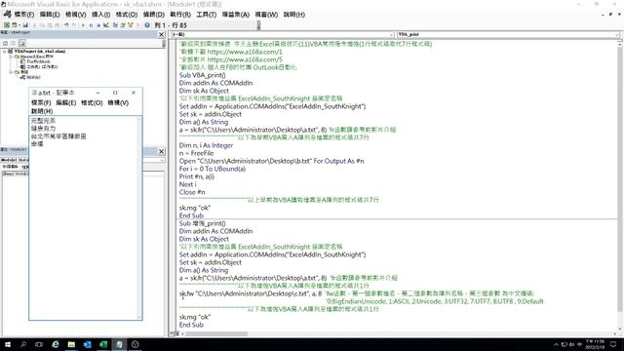Click the 'n = FreeFile' code line
Screen dimensions: 624x351
[x=196, y=153]
